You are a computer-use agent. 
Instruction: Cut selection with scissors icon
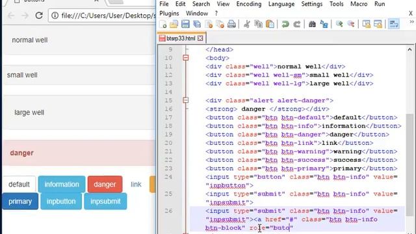(x=247, y=25)
